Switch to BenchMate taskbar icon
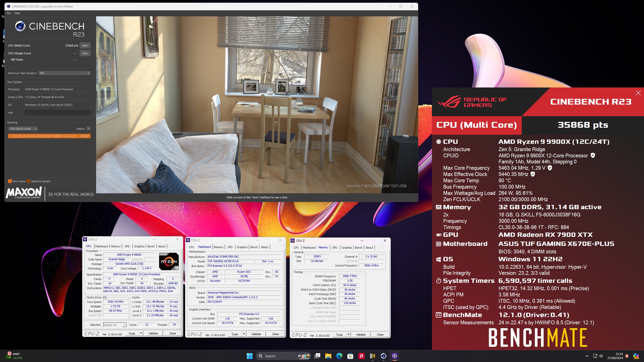644x362 pixels. (373, 356)
